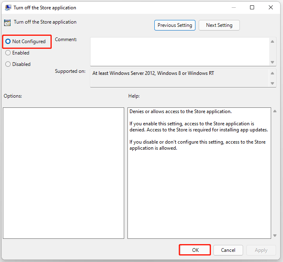Click Help pane scroll-down arrow

pos(275,236)
